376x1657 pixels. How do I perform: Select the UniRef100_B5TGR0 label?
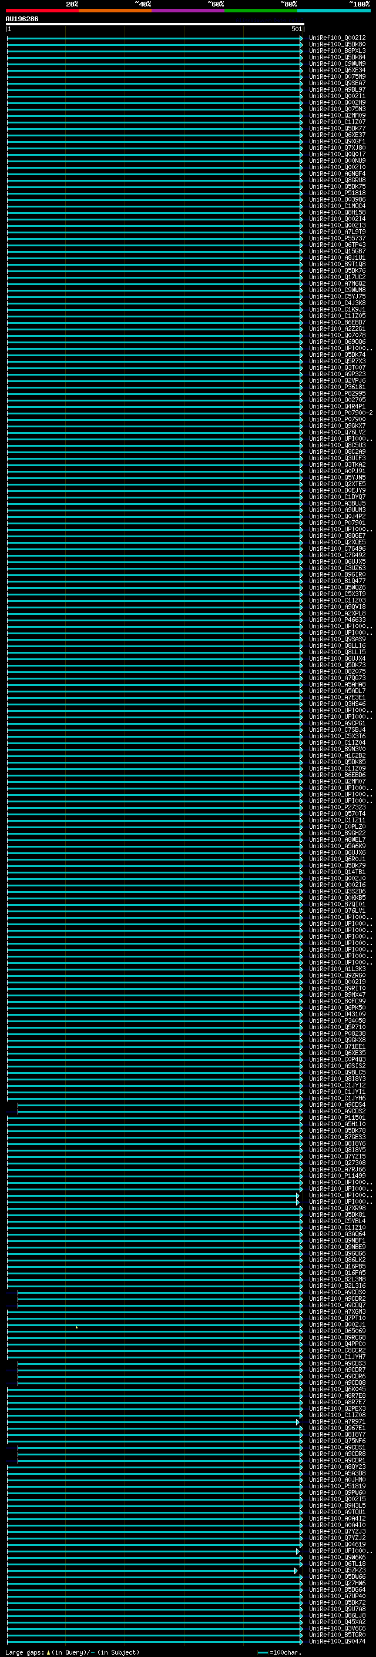(x=337, y=1635)
